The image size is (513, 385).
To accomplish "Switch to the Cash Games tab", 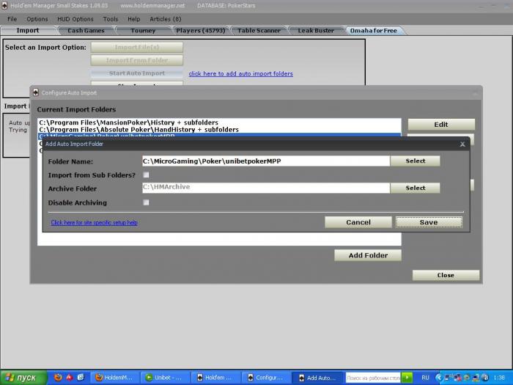I will [86, 31].
